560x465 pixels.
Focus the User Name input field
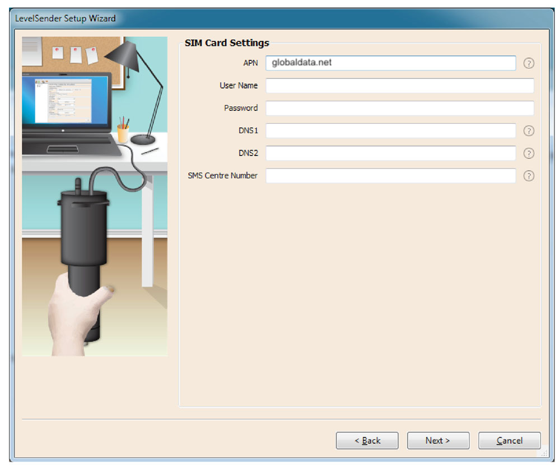tap(400, 86)
